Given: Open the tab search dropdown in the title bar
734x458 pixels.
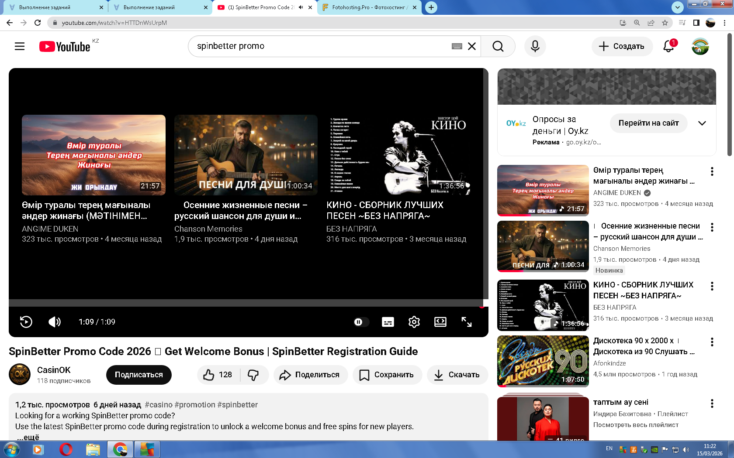Looking at the screenshot, I should pos(678,7).
